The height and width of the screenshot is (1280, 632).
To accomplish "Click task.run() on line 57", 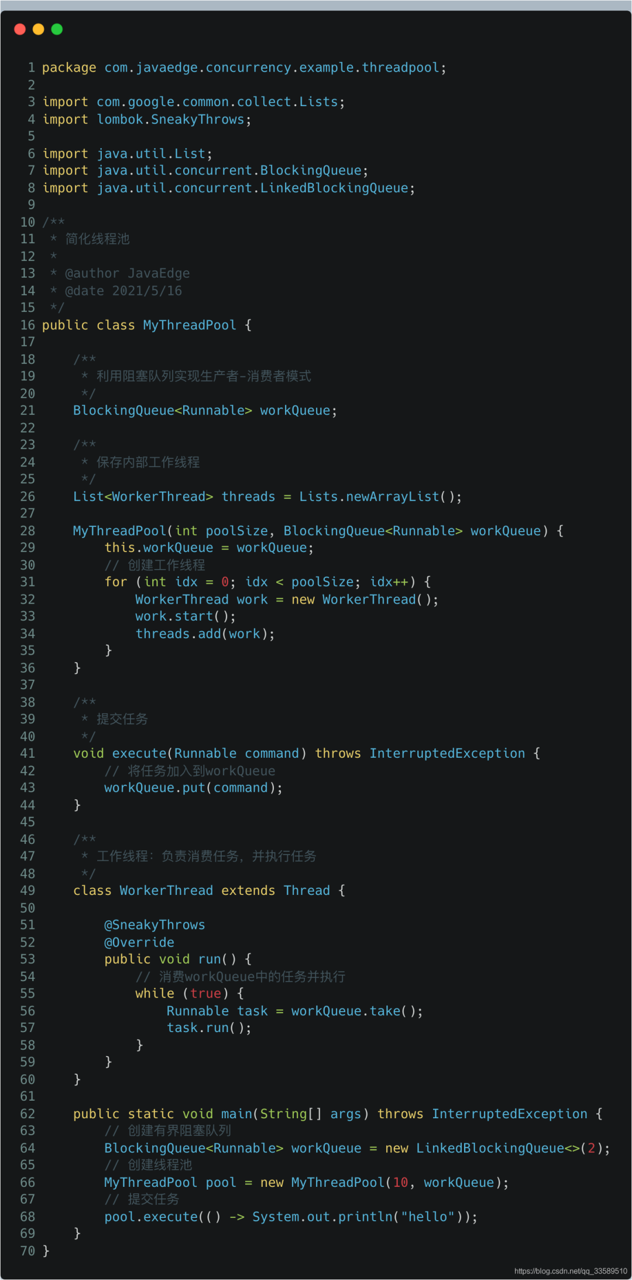I will 209,1028.
